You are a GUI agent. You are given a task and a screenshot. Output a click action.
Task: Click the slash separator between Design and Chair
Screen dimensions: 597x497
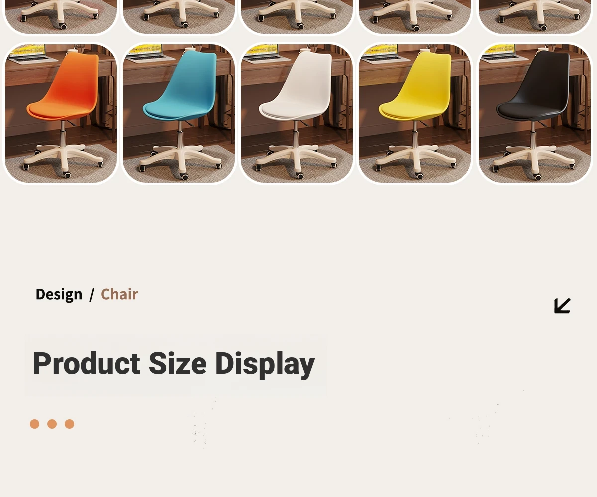92,295
